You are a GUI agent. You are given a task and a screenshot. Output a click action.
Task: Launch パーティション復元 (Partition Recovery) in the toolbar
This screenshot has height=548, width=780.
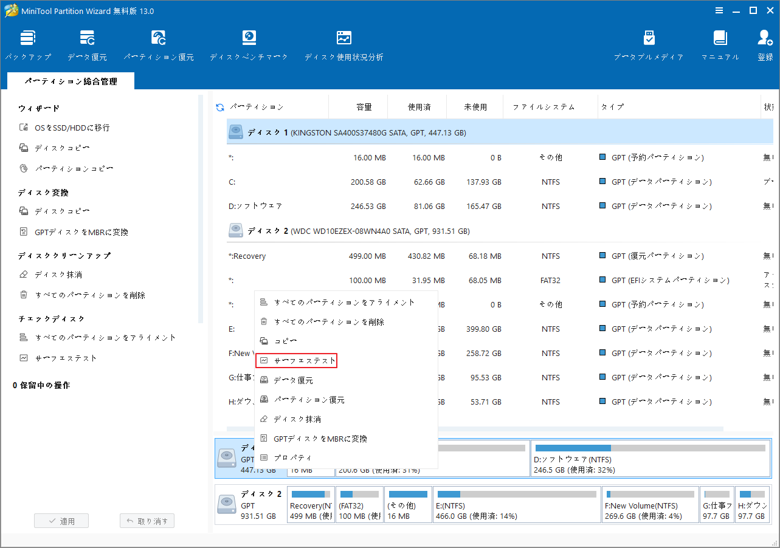point(159,46)
